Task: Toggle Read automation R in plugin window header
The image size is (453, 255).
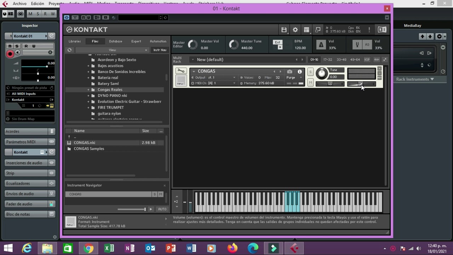Action: [x=84, y=17]
